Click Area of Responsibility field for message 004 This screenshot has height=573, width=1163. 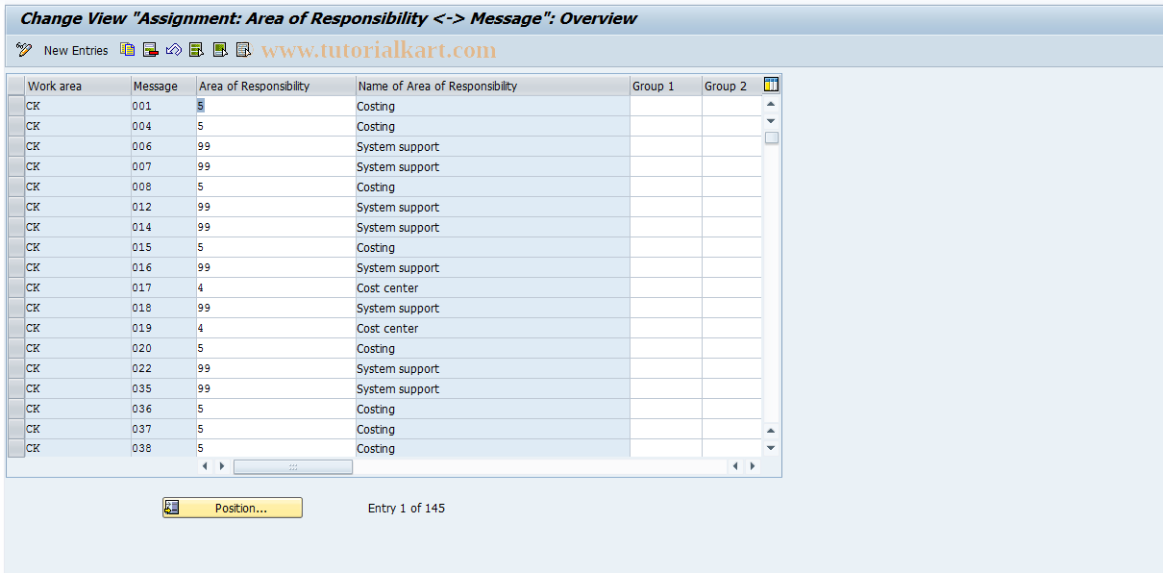click(x=276, y=126)
